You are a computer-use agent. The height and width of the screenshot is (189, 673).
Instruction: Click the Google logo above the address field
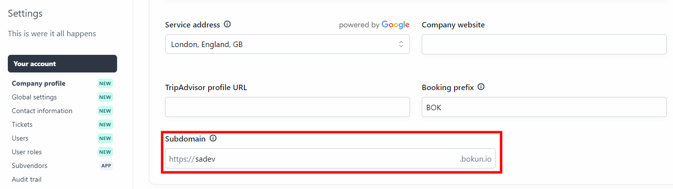(x=395, y=24)
